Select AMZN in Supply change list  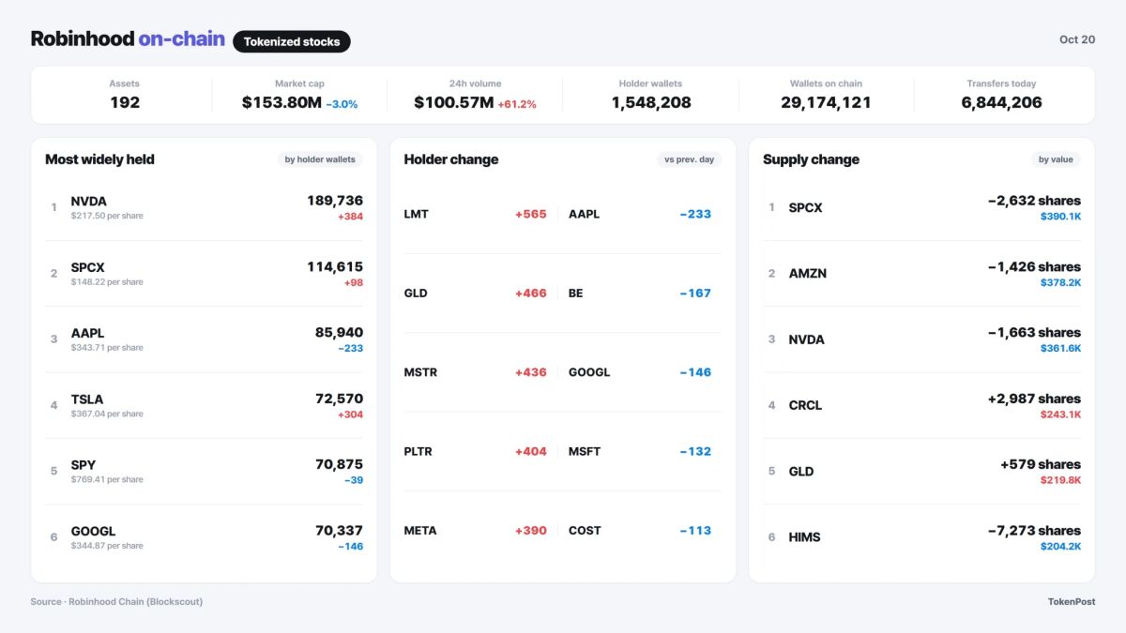pos(808,273)
